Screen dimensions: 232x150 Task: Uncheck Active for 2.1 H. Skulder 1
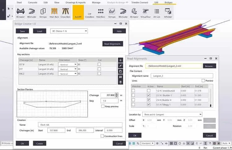pos(149,95)
